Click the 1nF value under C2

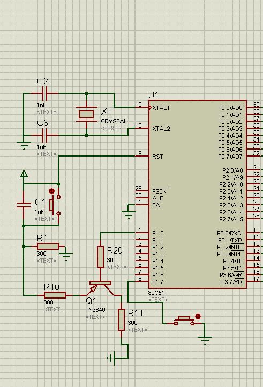(41, 105)
